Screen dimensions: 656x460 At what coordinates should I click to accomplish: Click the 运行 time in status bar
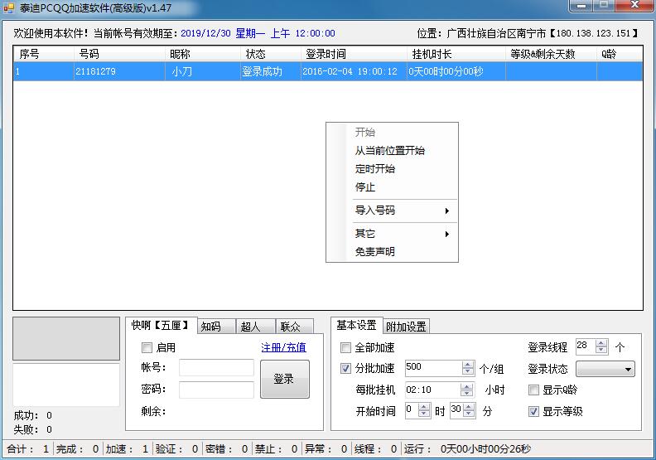point(467,449)
